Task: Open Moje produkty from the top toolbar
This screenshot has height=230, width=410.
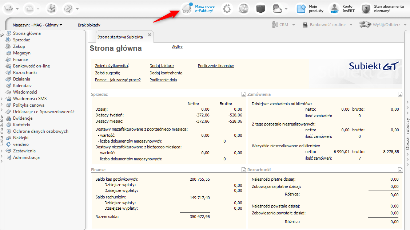Action: coord(310,8)
